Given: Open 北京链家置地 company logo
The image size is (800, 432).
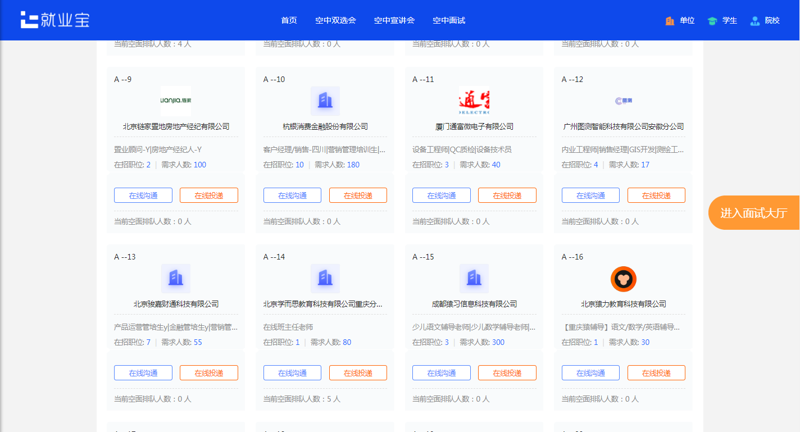Looking at the screenshot, I should coord(175,101).
